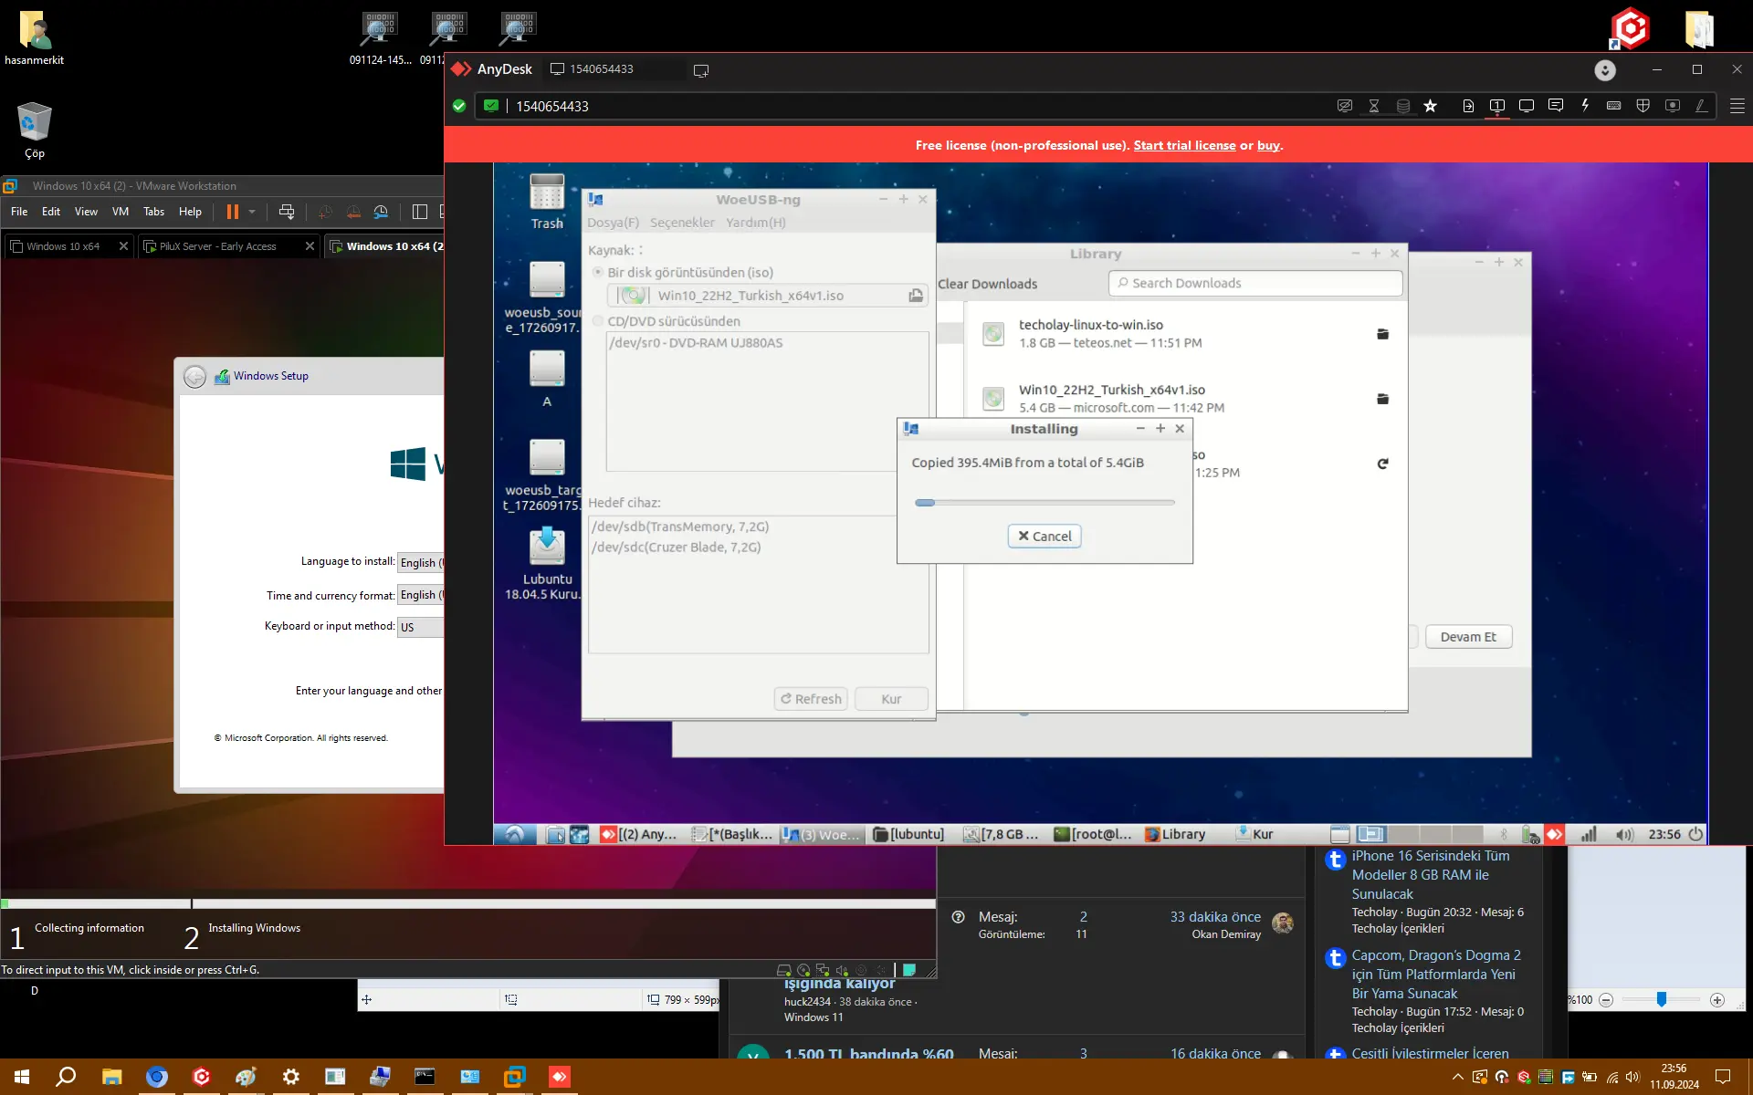The image size is (1753, 1095).
Task: Open folder for techolay-linux-to-win.iso download
Action: 1382,334
